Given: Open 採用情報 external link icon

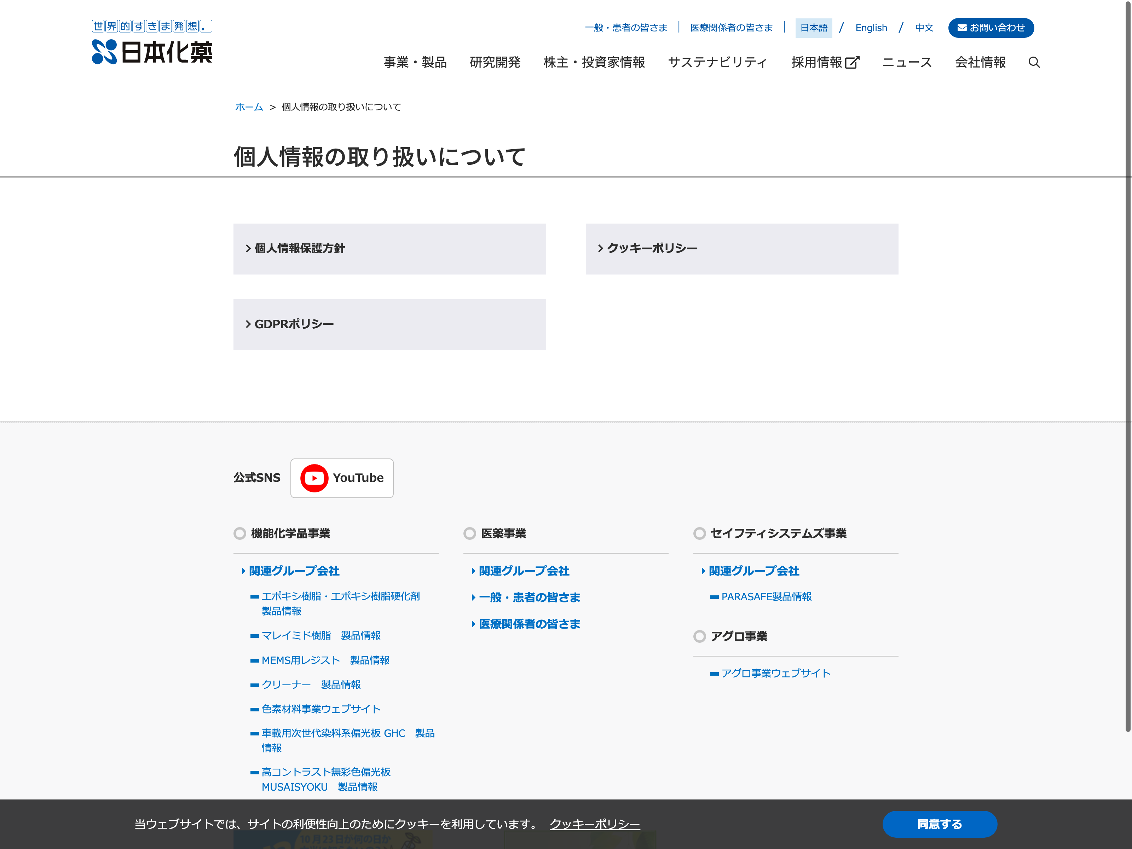Looking at the screenshot, I should coord(852,62).
